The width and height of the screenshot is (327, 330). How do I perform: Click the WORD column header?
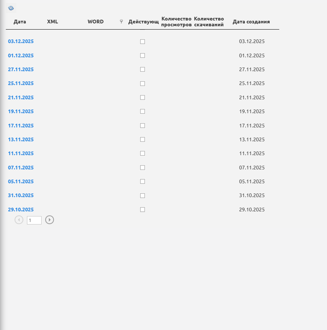tap(96, 22)
